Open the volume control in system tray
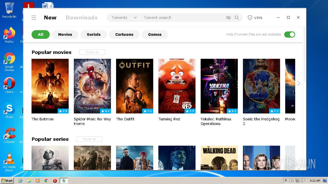 [x=291, y=181]
